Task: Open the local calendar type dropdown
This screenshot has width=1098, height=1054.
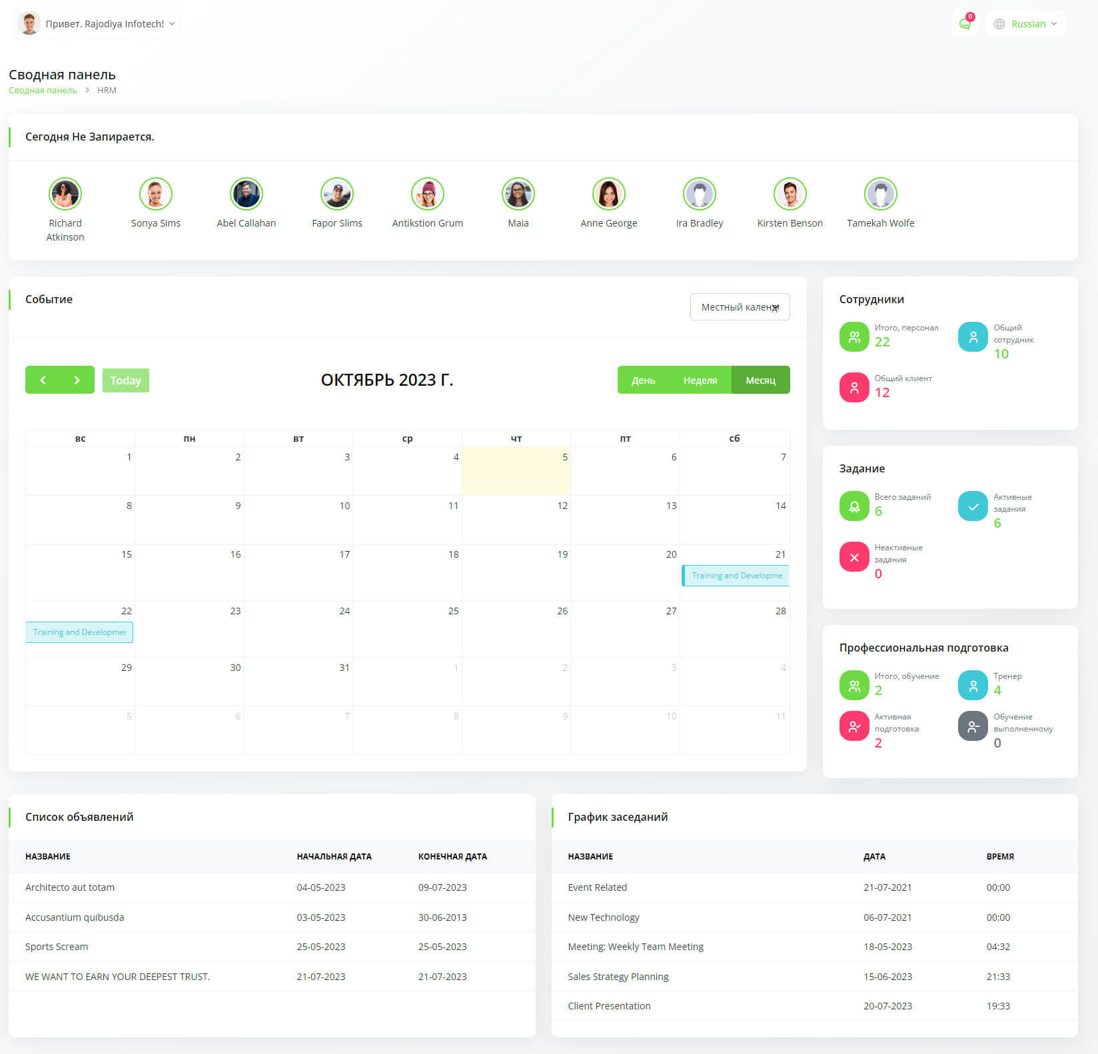Action: pos(740,307)
